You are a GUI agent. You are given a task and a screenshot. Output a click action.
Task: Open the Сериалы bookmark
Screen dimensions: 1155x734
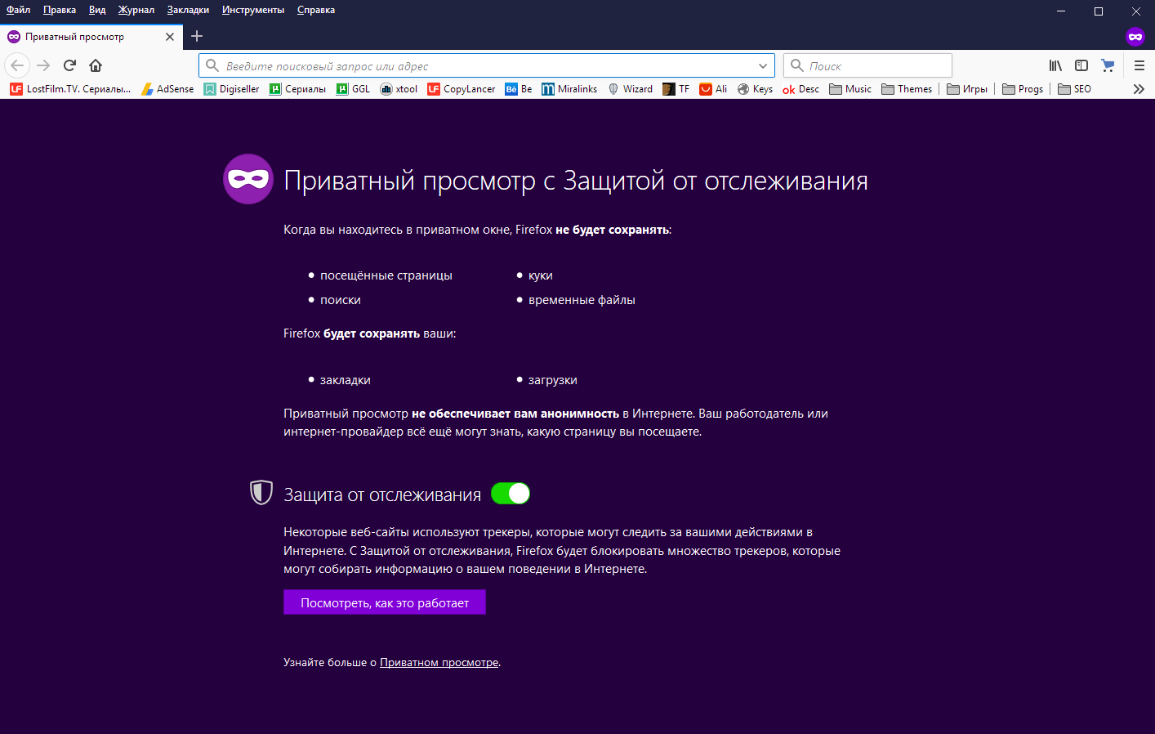click(x=298, y=89)
